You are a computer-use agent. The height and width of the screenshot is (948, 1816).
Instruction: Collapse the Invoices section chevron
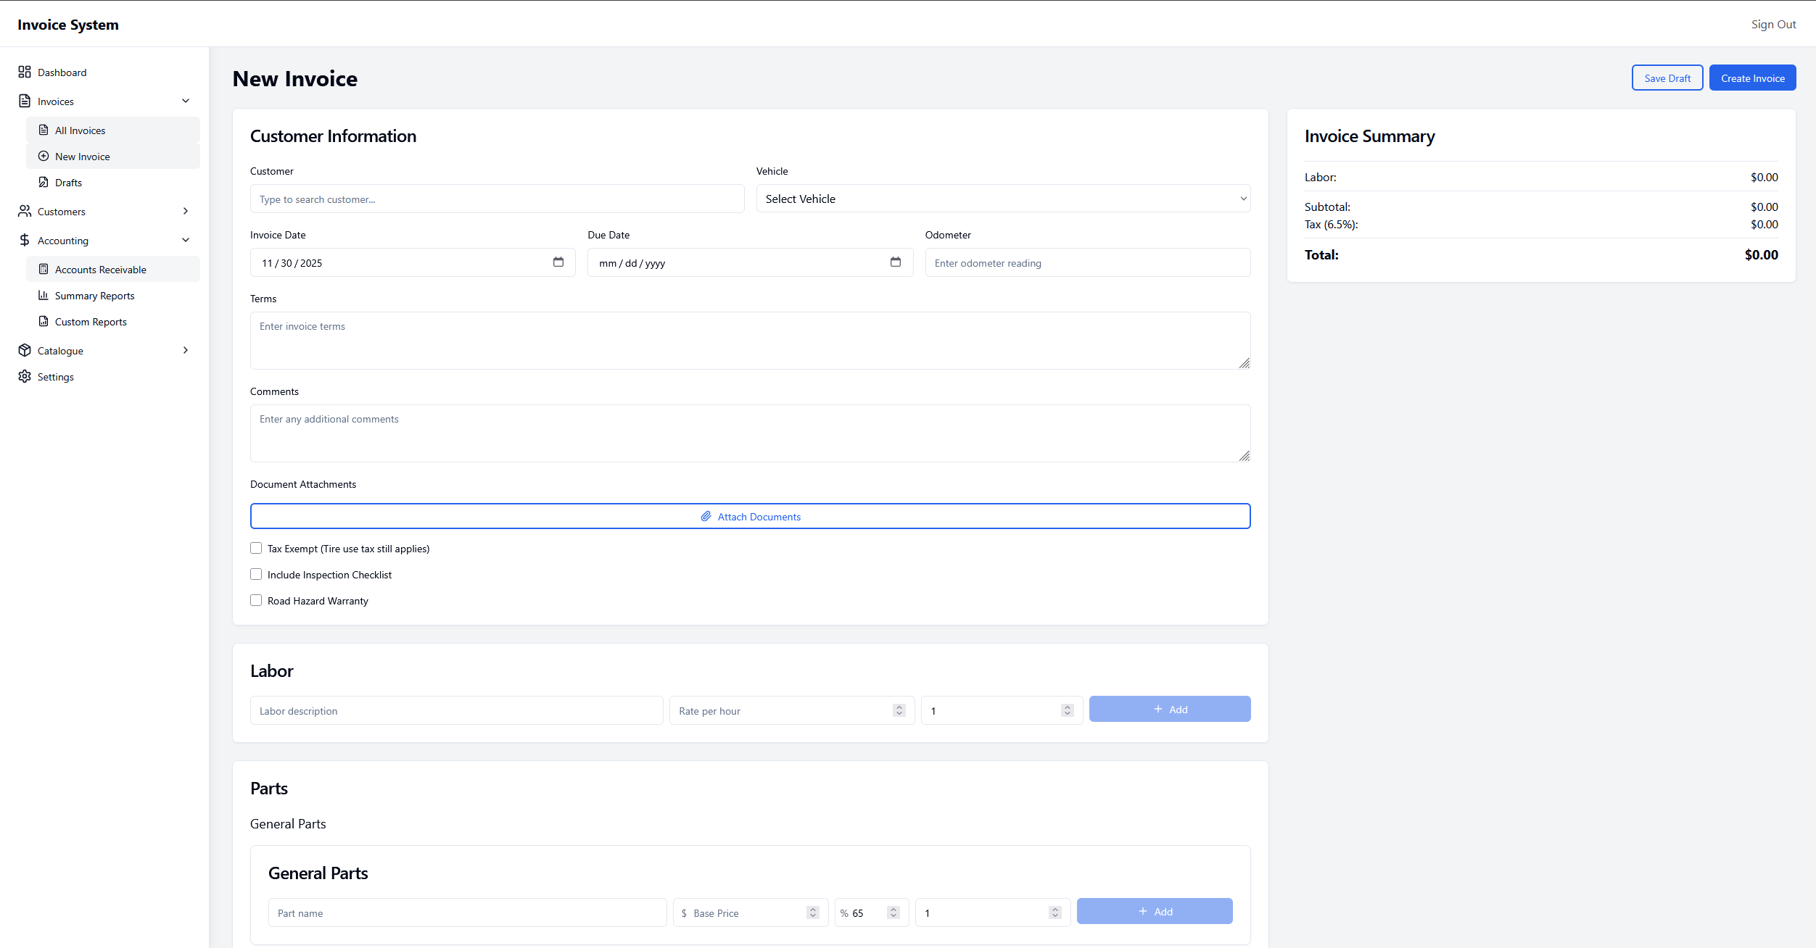186,101
